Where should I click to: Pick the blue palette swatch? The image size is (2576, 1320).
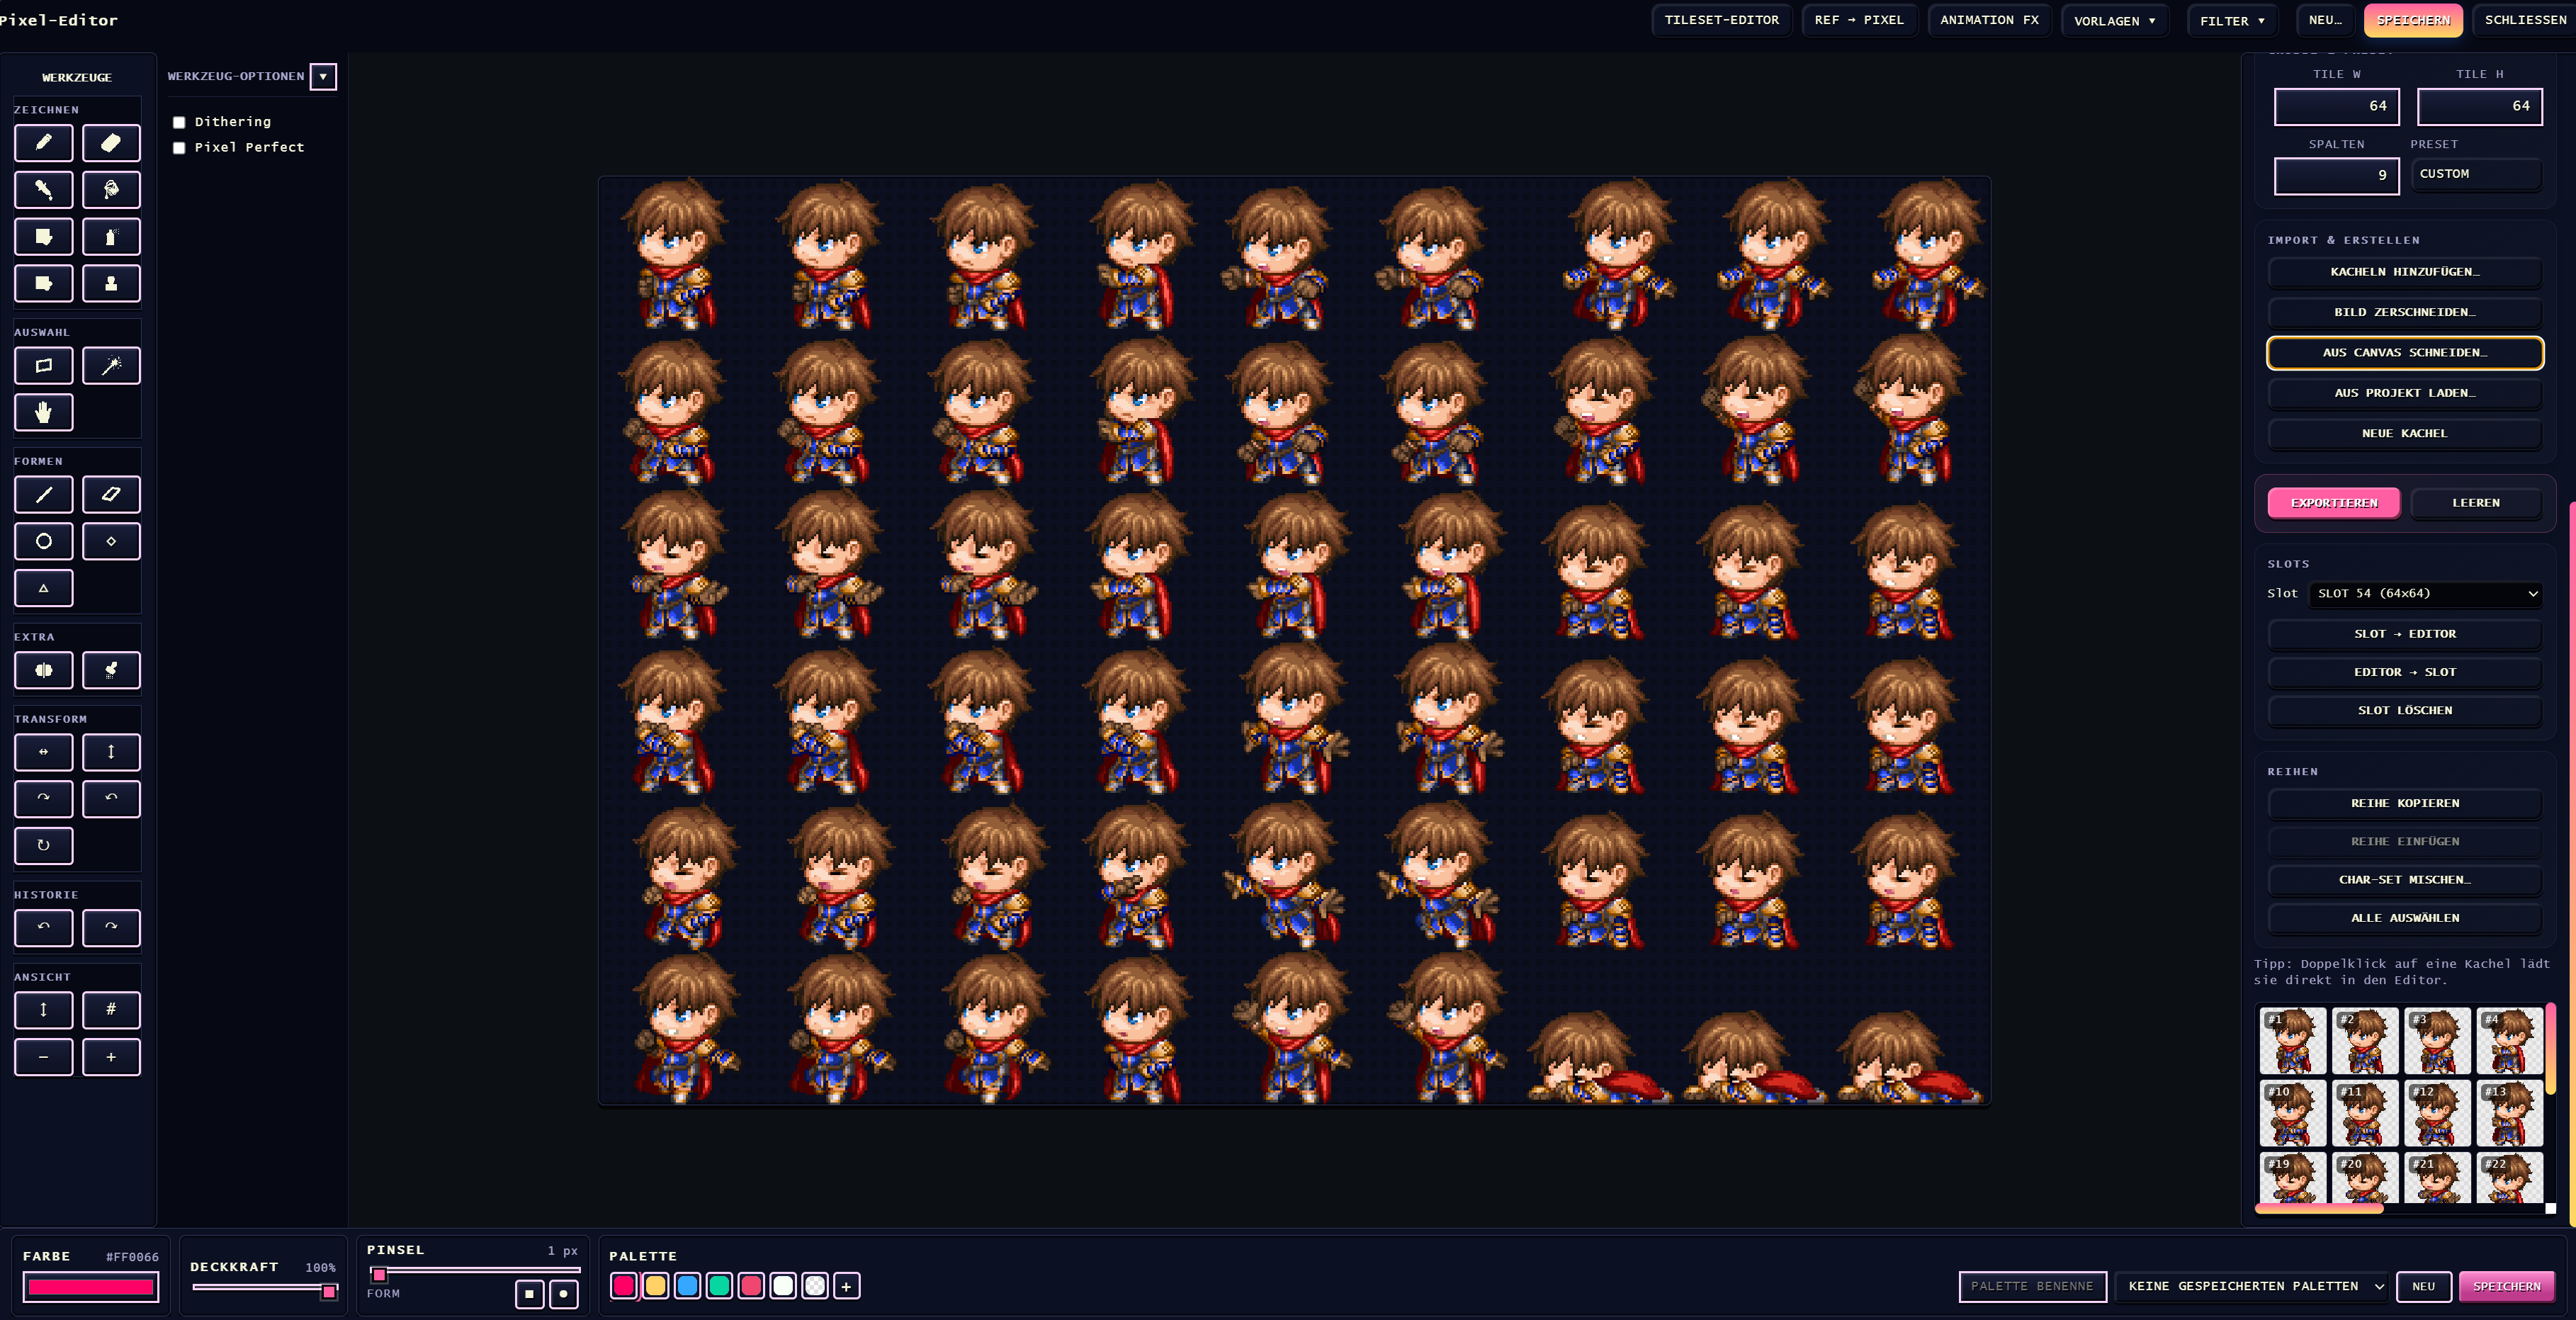click(x=687, y=1286)
